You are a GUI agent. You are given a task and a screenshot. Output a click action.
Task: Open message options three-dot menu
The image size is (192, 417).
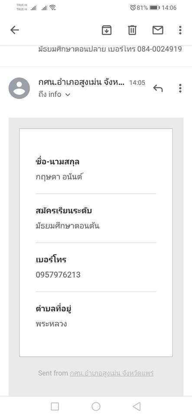180,88
